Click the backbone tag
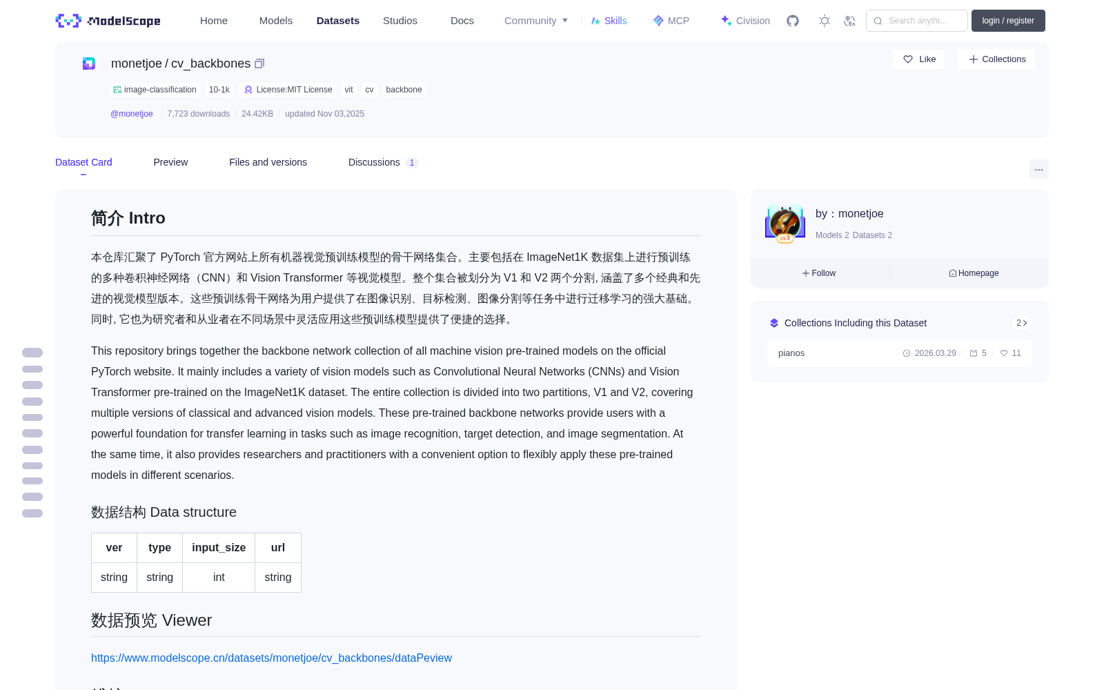The width and height of the screenshot is (1104, 690). tap(404, 90)
